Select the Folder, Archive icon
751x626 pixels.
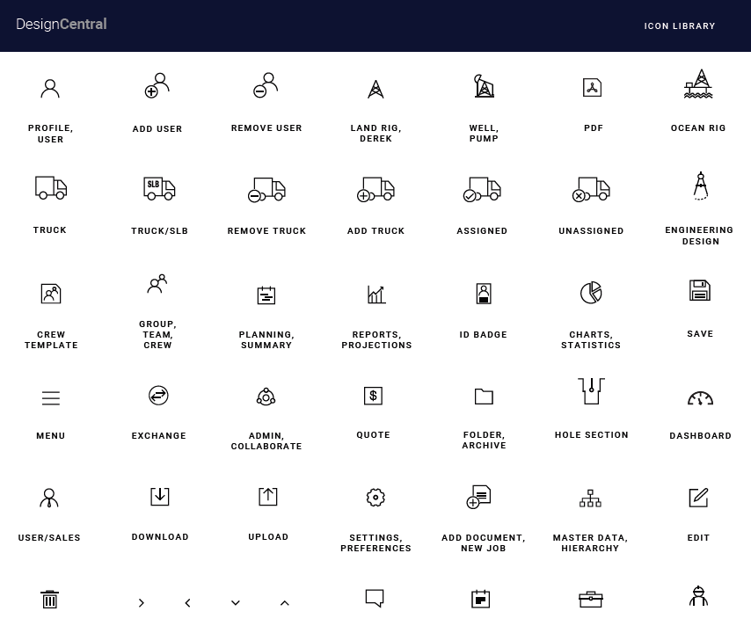(484, 397)
